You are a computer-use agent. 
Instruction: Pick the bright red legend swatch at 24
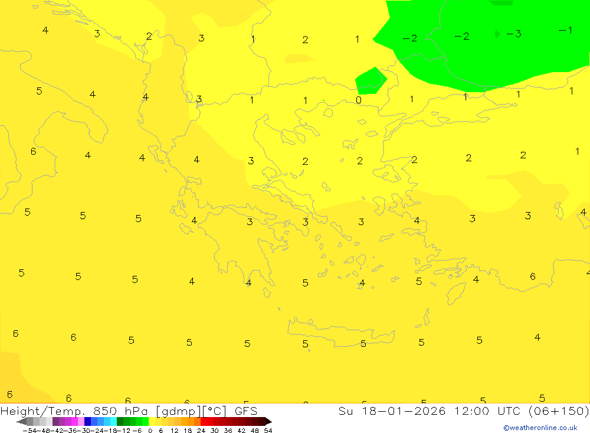pyautogui.click(x=204, y=421)
